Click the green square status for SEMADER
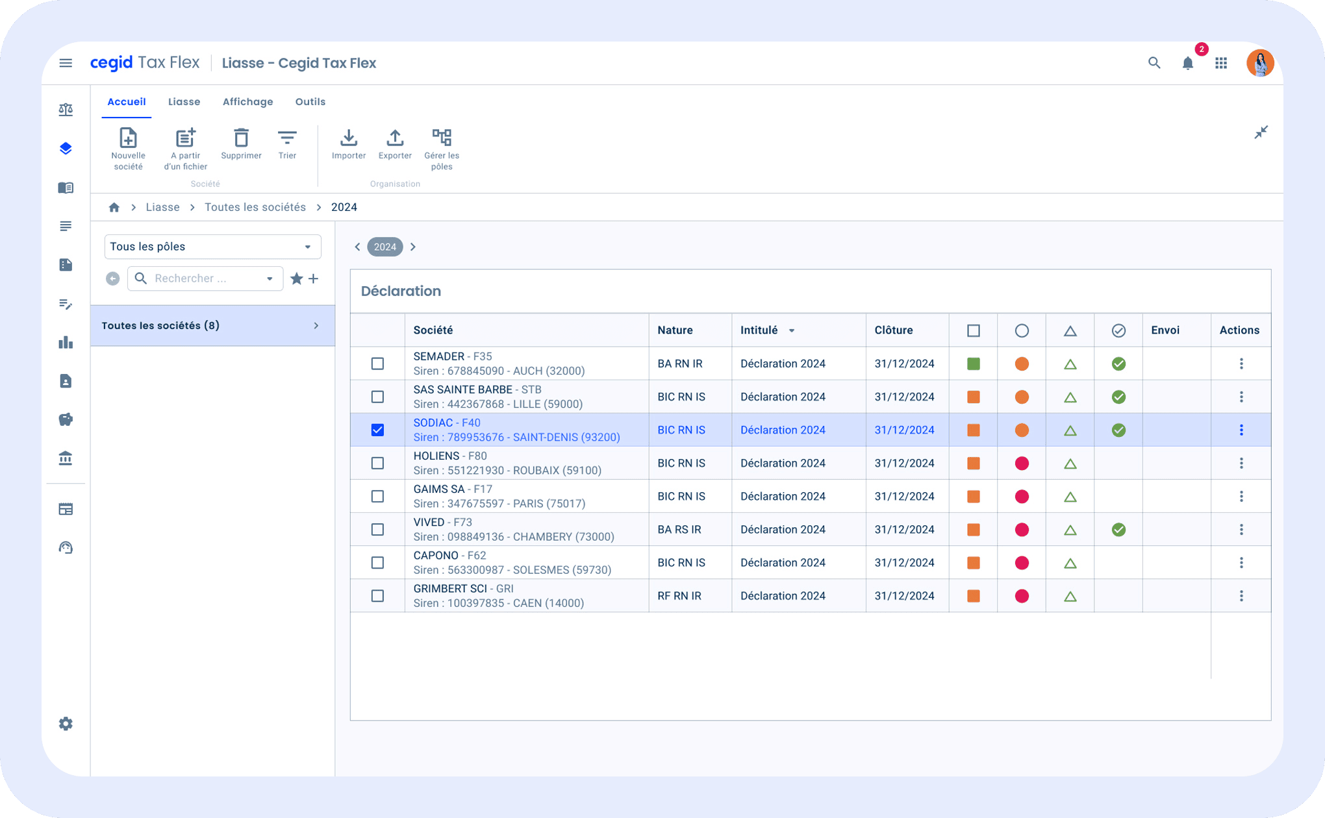The image size is (1325, 818). pos(973,364)
